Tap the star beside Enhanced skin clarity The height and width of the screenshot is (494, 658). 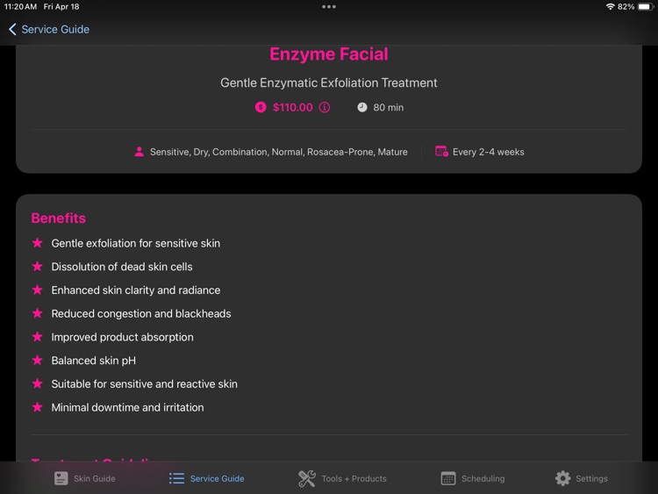click(38, 290)
